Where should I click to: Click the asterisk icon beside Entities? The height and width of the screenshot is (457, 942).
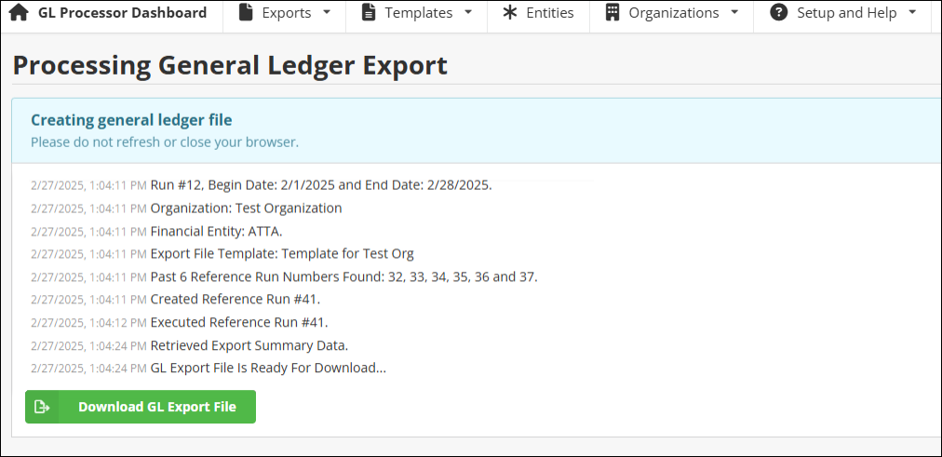pos(510,13)
